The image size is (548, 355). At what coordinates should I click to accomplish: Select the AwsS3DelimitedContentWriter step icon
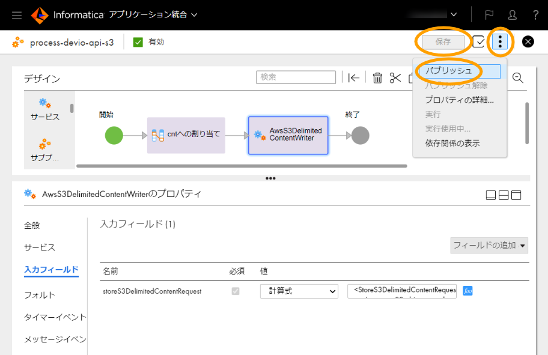(x=258, y=135)
